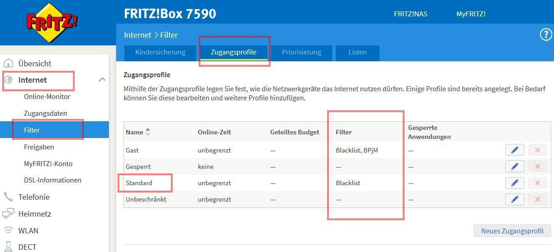The image size is (554, 252).
Task: Open MyFRITZ!-Konto submenu item
Action: click(48, 164)
